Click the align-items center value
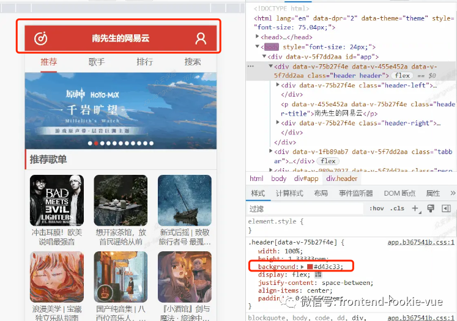The image size is (457, 321). click(x=318, y=290)
